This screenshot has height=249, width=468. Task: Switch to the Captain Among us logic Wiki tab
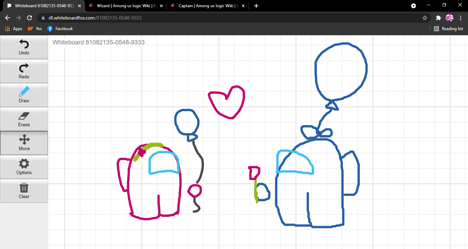coord(208,6)
